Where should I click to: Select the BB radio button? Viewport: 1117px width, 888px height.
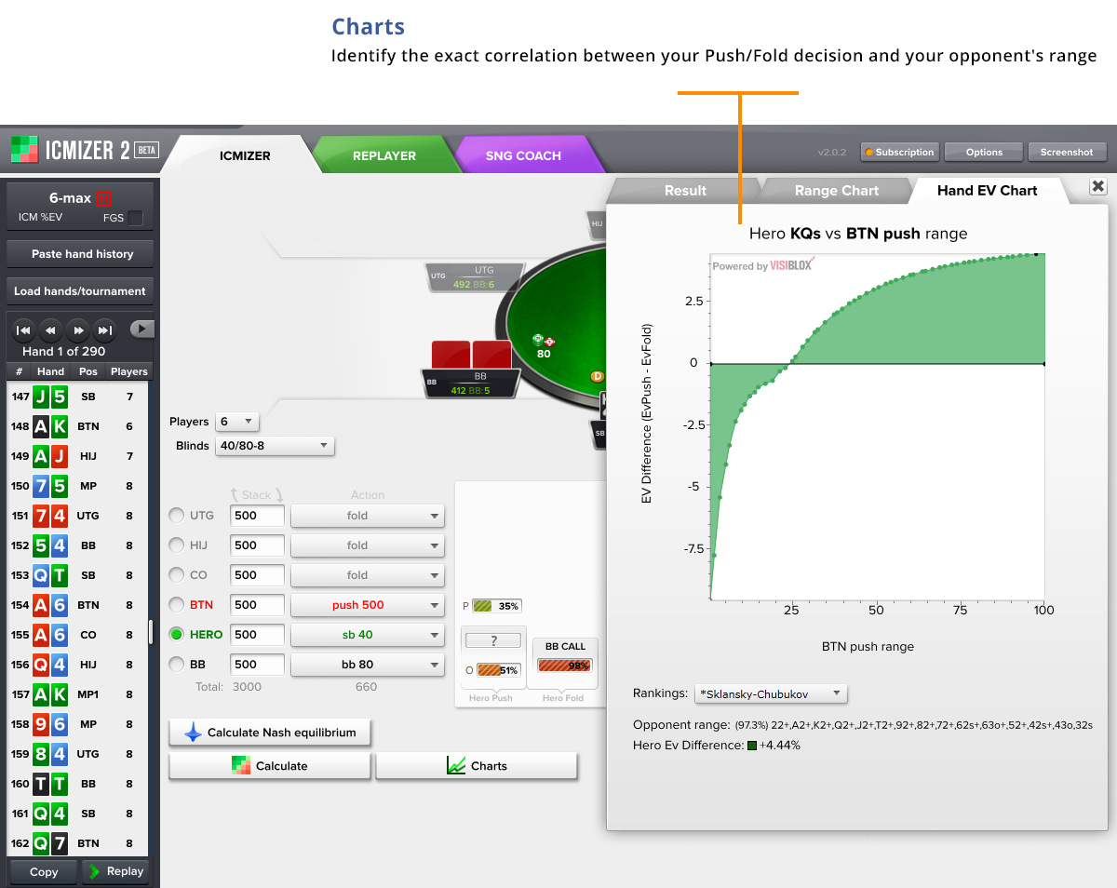(176, 665)
